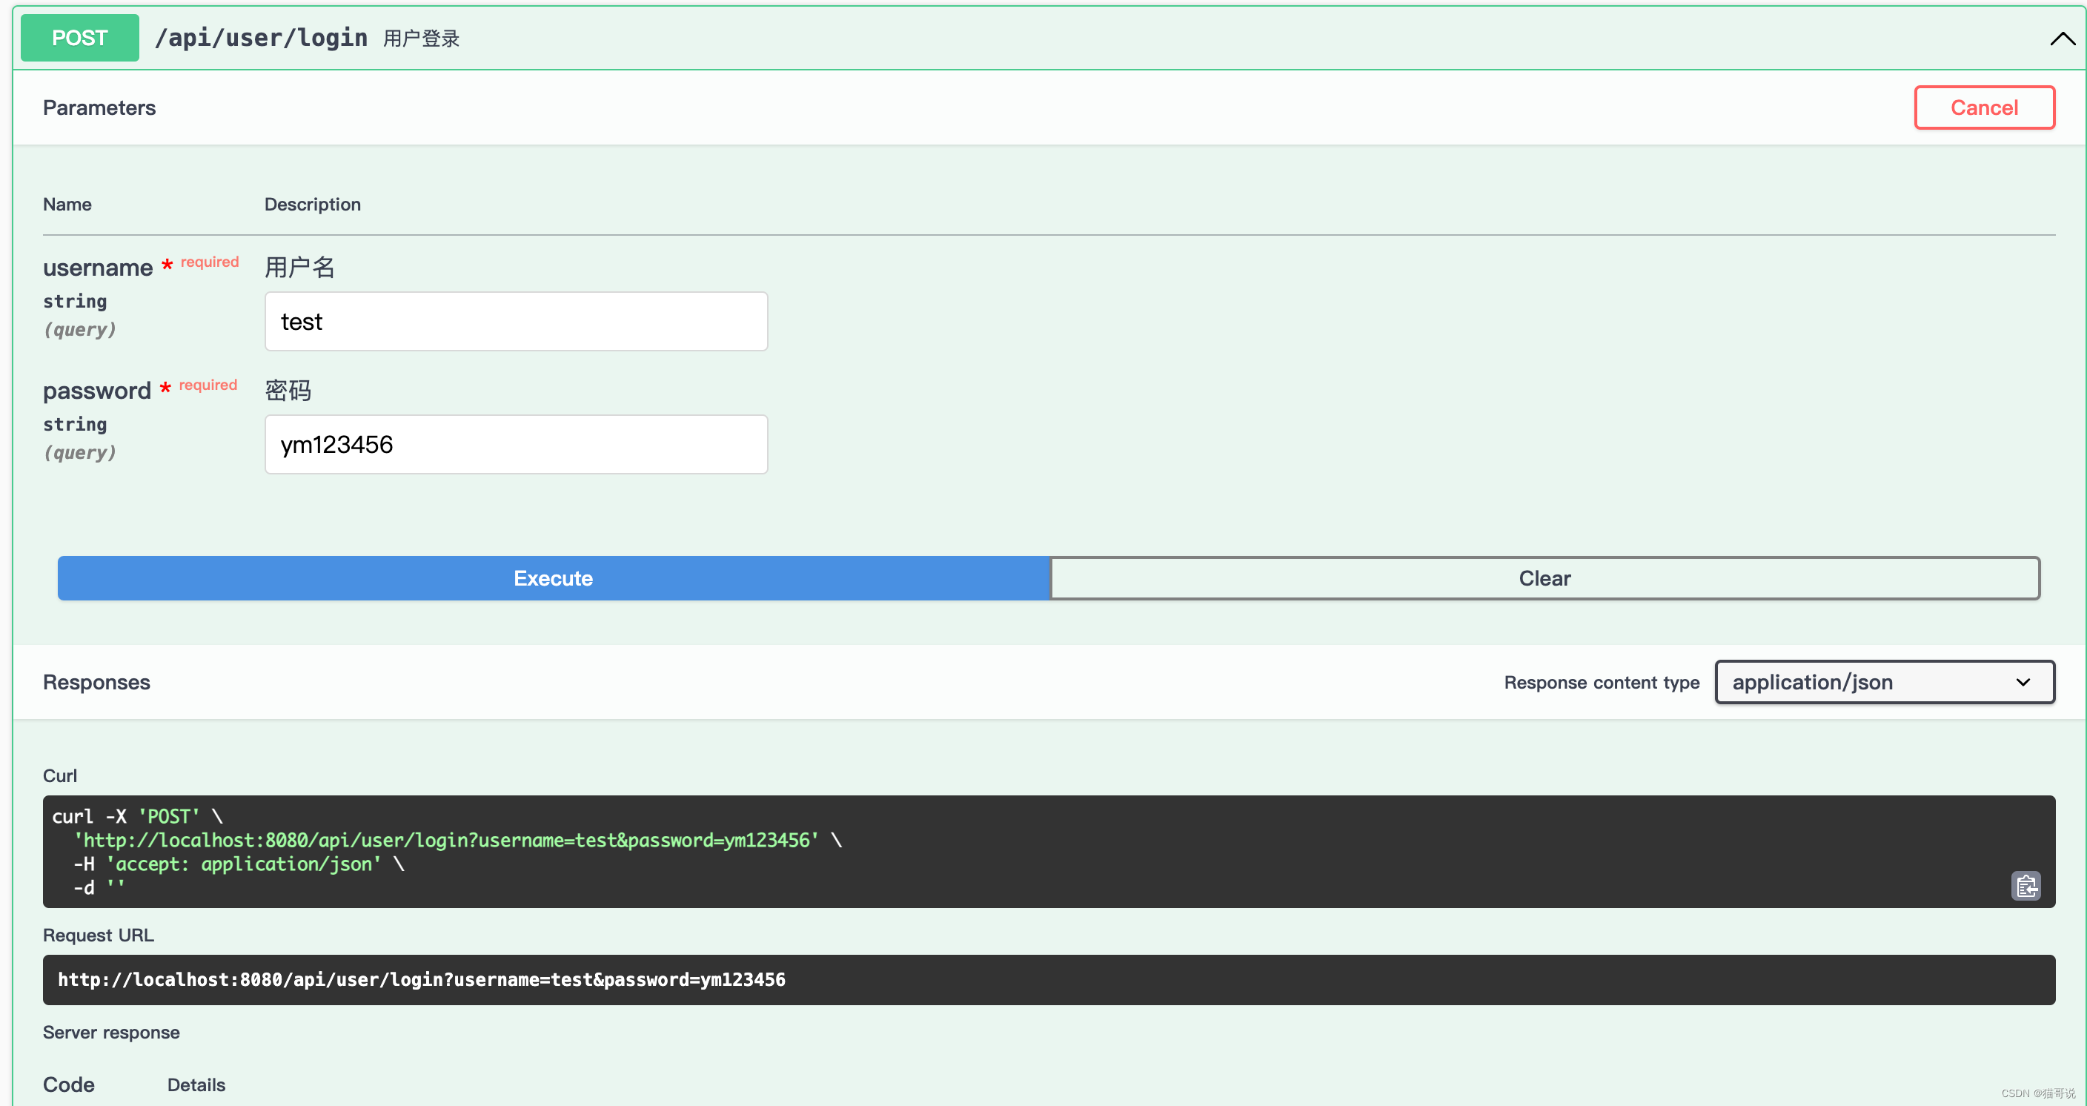
Task: Focus the username input containing test
Action: (x=516, y=322)
